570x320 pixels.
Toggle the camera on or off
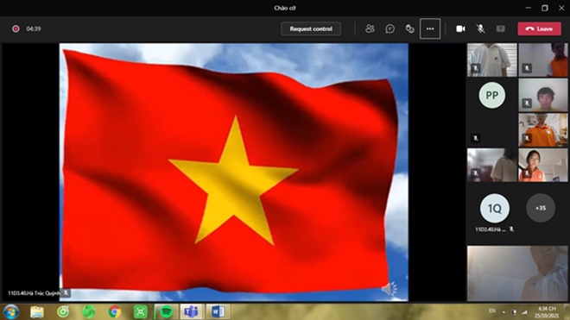coord(460,28)
